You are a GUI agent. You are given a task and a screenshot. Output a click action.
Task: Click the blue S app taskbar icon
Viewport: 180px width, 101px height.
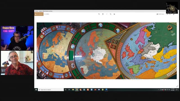coord(91,90)
